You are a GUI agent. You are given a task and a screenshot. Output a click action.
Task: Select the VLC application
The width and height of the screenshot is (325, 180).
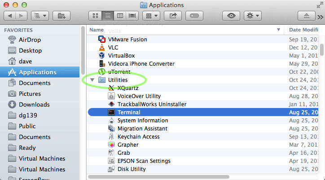[203, 47]
